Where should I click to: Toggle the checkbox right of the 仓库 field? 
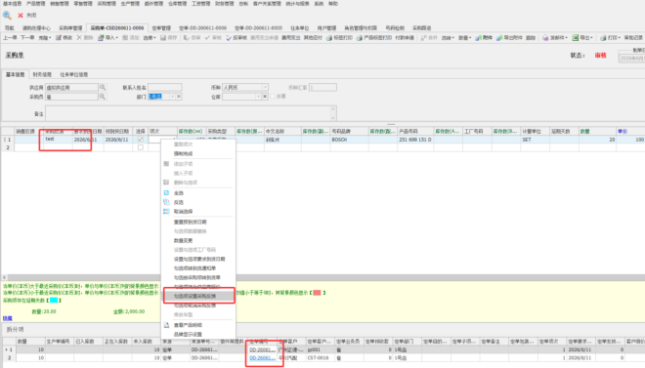pyautogui.click(x=273, y=97)
